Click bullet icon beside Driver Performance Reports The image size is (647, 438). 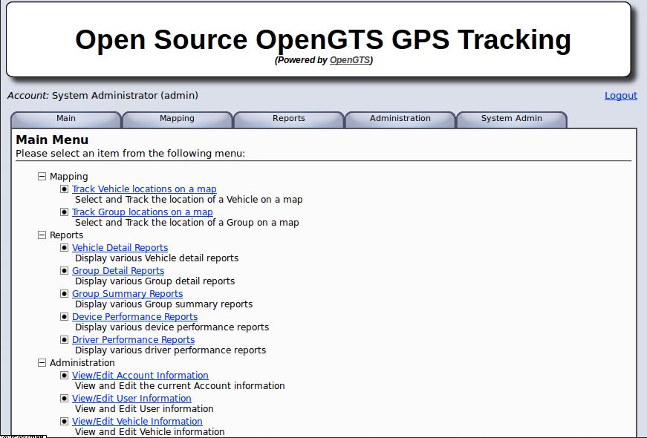[64, 340]
